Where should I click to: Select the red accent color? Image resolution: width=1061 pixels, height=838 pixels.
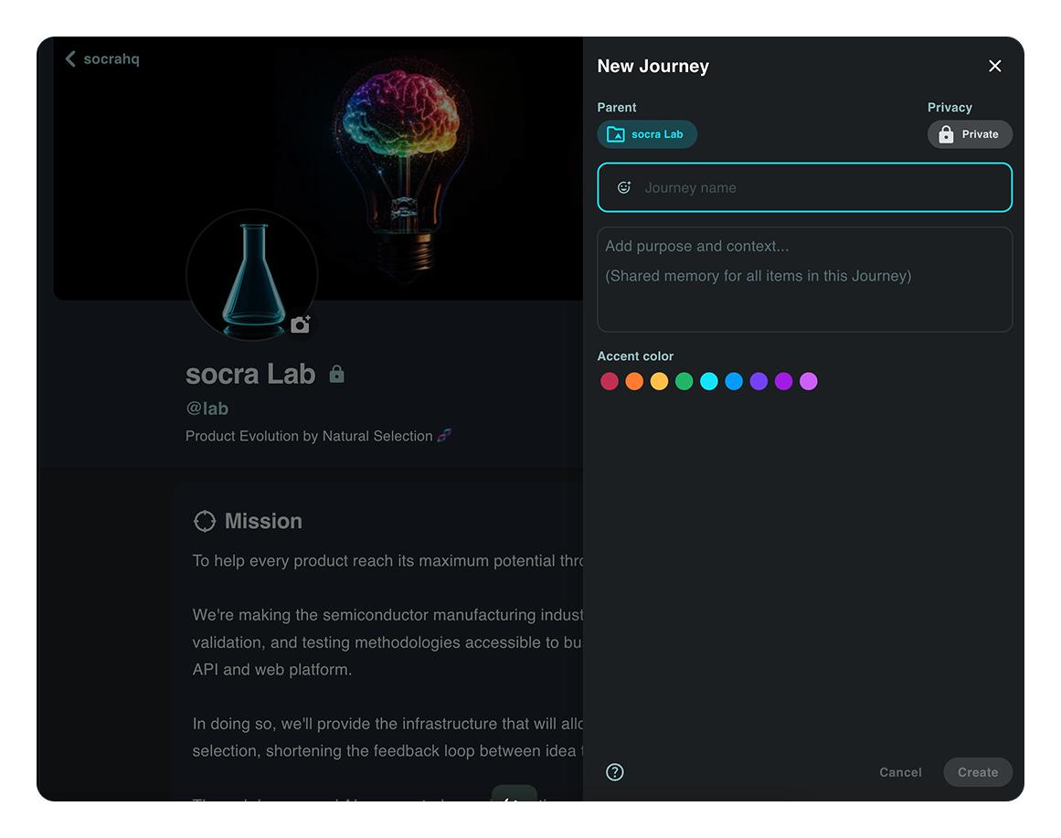click(x=610, y=382)
